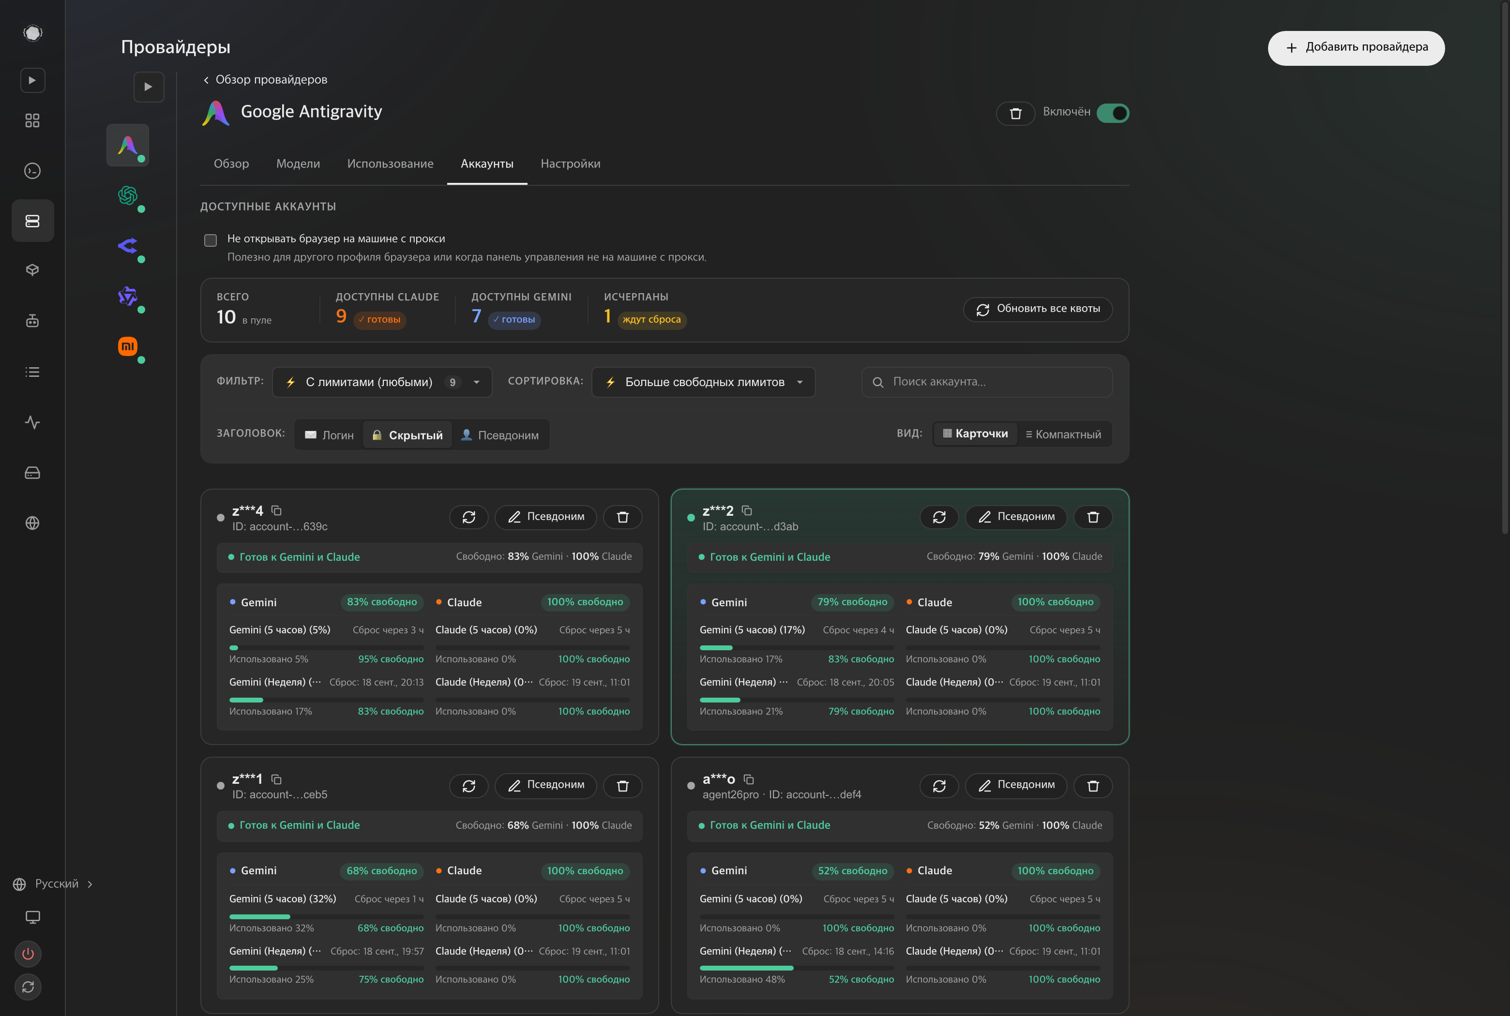This screenshot has width=1510, height=1016.
Task: Delete the Google Antigravity provider with trash icon
Action: (x=1015, y=113)
